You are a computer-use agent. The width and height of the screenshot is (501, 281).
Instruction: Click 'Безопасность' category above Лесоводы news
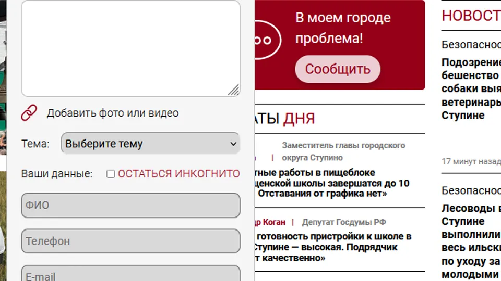471,190
